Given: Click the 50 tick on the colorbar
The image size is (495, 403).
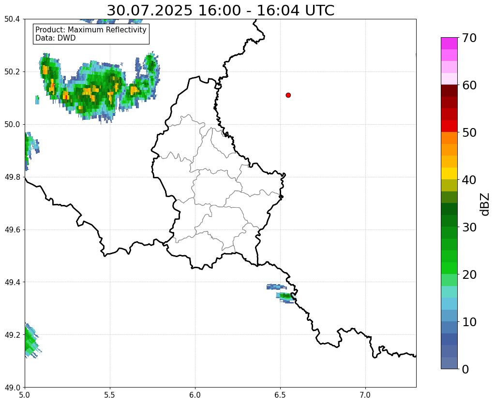Looking at the screenshot, I should click(x=469, y=132).
